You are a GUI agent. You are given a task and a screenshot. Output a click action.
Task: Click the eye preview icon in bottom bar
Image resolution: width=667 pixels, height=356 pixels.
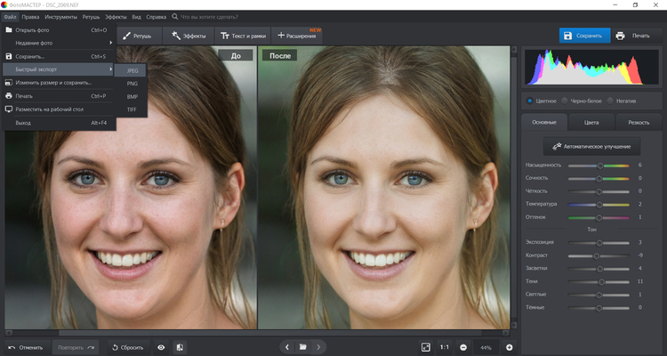pos(161,346)
